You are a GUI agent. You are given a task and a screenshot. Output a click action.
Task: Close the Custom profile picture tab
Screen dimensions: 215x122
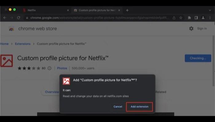click(119, 10)
